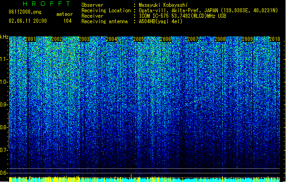The height and width of the screenshot is (182, 286).
Task: Select the file name 06112000.png
Action: 25,12
